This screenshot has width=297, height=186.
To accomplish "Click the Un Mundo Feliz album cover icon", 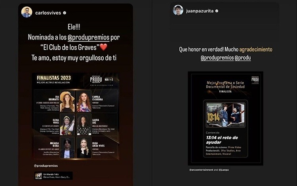I will click(x=38, y=176).
